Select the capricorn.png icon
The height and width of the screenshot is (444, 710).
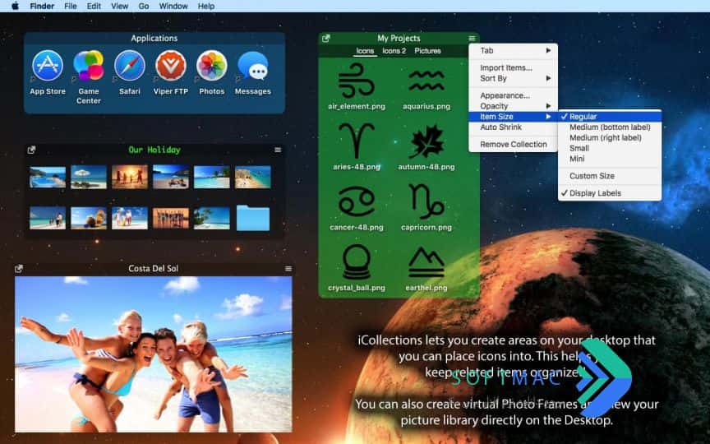point(426,201)
